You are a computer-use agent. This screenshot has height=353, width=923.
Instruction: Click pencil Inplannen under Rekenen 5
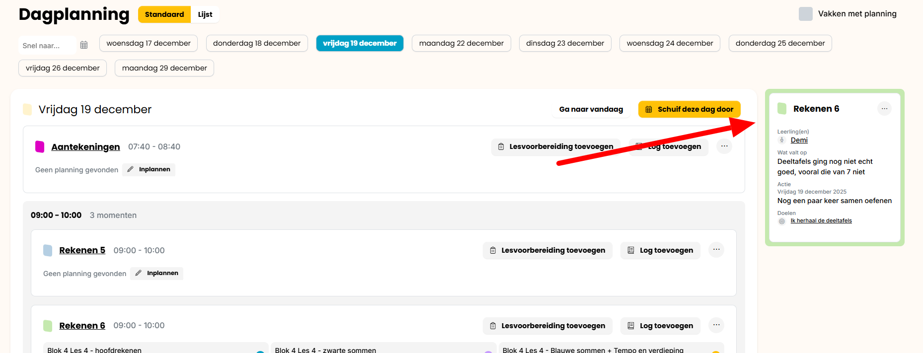pyautogui.click(x=157, y=274)
